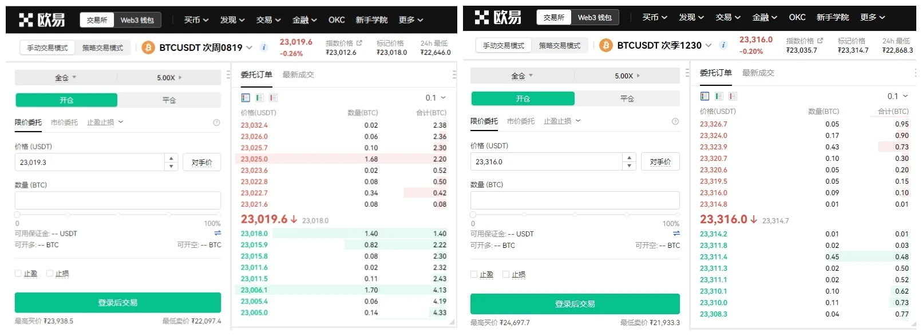This screenshot has height=336, width=922.
Task: Open the 指数价格 external link icon in 次周0819 header
Action: pos(359,43)
